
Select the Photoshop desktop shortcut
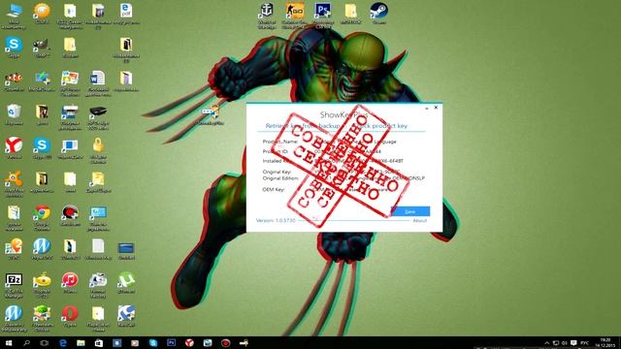tap(323, 16)
